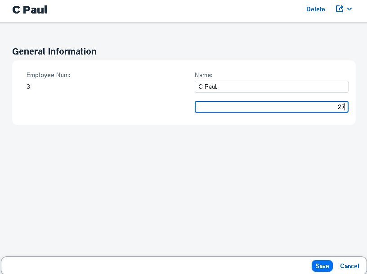Delete the C Paul employee record
Viewport: 367px width, 274px height.
tap(316, 9)
